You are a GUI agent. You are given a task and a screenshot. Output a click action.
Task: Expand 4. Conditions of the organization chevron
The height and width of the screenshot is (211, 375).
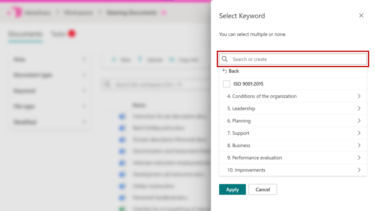[359, 96]
